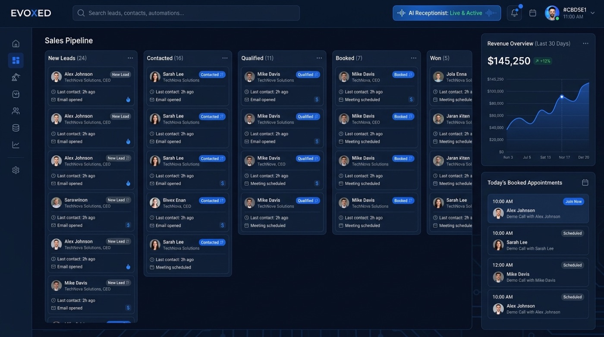Click the Contacted tag on Blivex Enan card
The image size is (604, 337).
(212, 201)
